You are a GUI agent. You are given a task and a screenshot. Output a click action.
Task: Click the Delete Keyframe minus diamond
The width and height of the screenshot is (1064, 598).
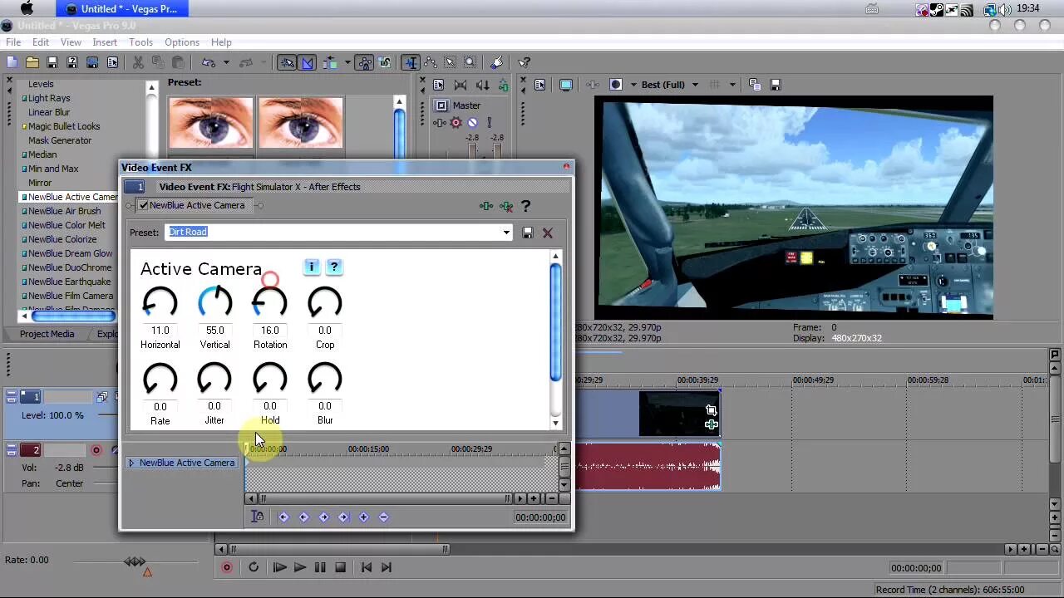tap(383, 517)
